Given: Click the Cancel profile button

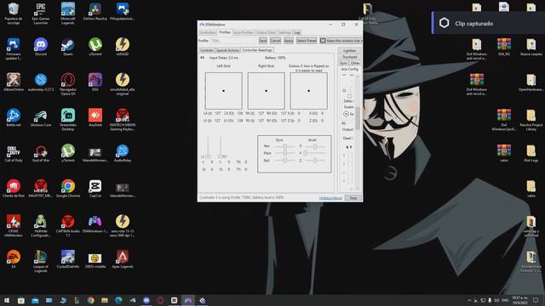Looking at the screenshot, I should (275, 41).
